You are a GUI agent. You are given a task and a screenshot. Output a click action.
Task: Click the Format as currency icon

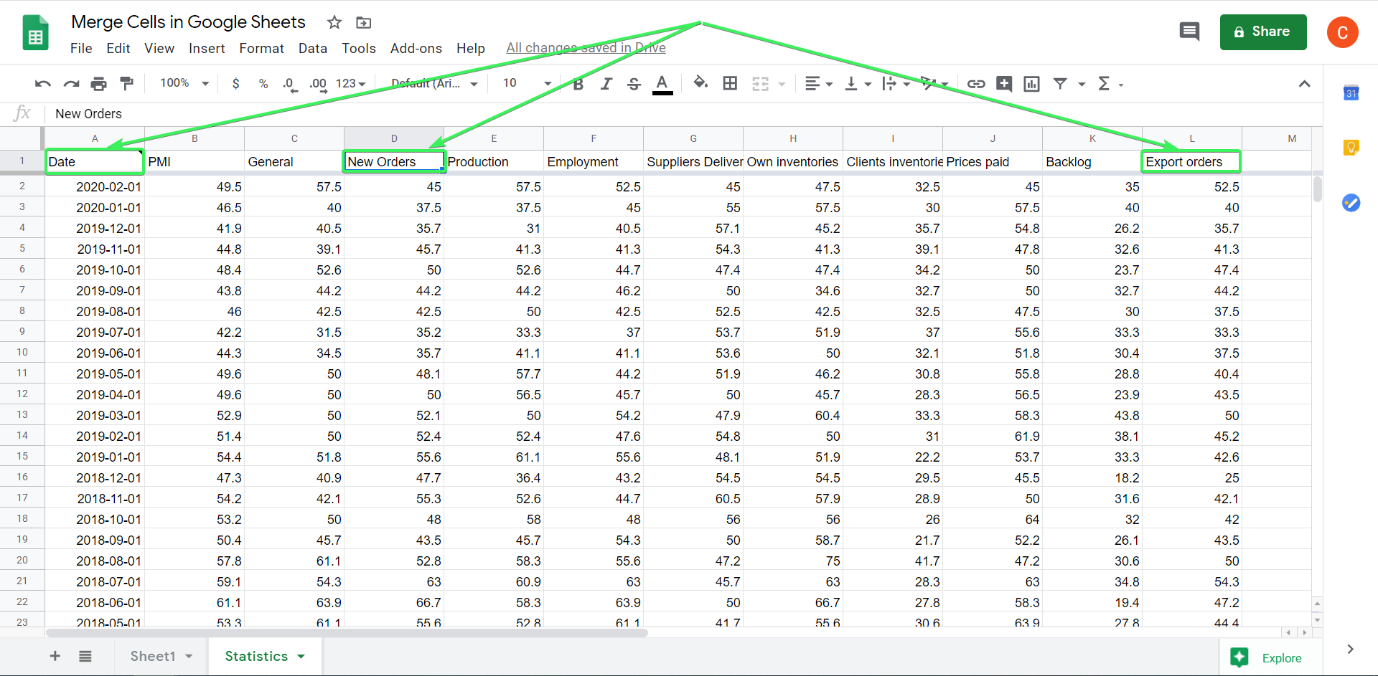[x=236, y=83]
